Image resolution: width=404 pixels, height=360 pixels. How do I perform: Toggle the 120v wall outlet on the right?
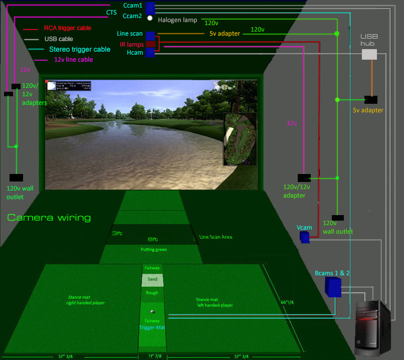(x=337, y=217)
